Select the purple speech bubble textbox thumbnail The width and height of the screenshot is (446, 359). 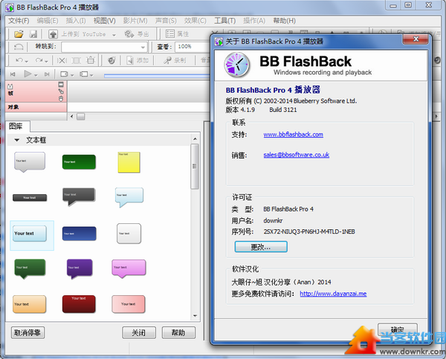click(80, 269)
